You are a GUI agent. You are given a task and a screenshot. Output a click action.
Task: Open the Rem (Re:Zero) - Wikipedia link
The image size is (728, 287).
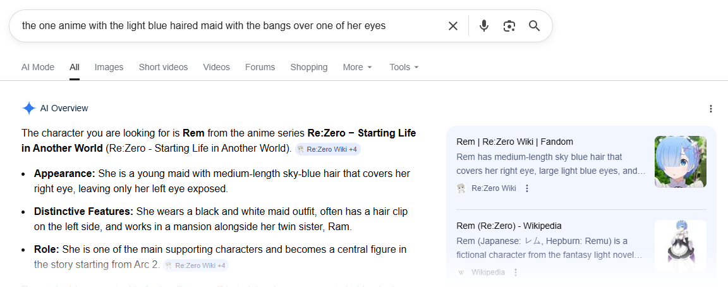[x=509, y=226]
